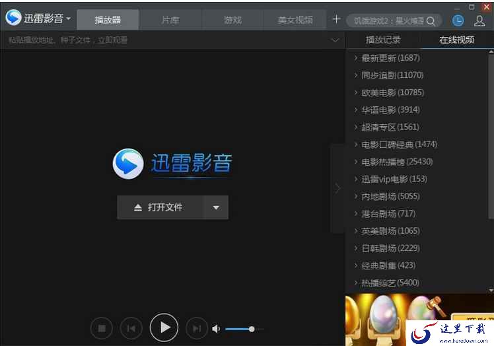The image size is (494, 346).
Task: Switch to the 播放器 tab
Action: [x=108, y=20]
